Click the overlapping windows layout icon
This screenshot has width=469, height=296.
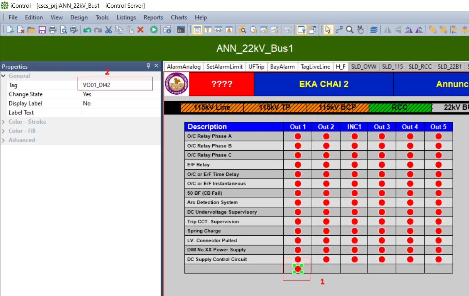312,30
